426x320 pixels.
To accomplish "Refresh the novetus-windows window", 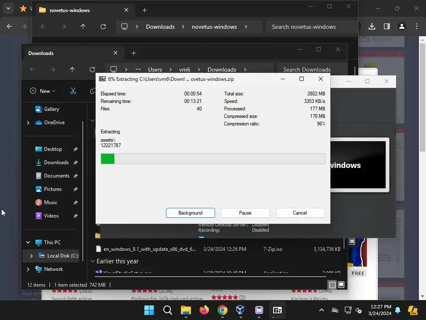I will [103, 27].
